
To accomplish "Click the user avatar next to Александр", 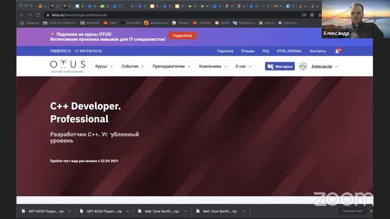I will tap(303, 66).
